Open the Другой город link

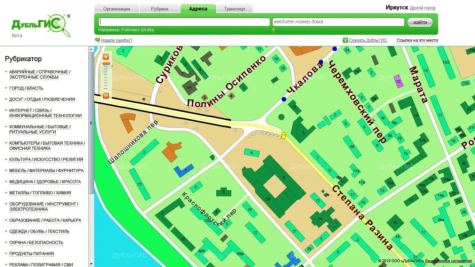pyautogui.click(x=422, y=8)
